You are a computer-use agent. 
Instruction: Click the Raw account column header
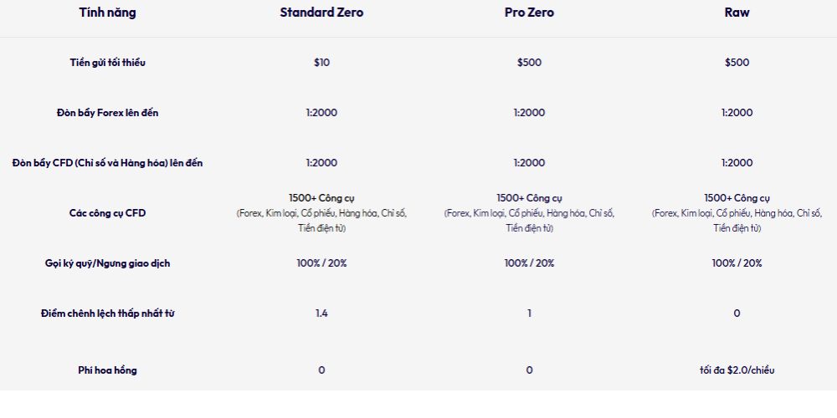point(737,13)
